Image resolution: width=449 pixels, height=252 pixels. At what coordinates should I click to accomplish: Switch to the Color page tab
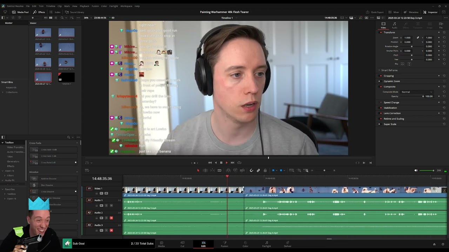pos(246,244)
